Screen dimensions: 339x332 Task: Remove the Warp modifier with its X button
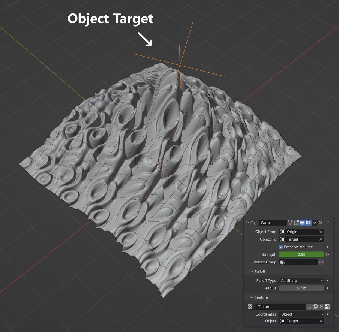(x=321, y=223)
